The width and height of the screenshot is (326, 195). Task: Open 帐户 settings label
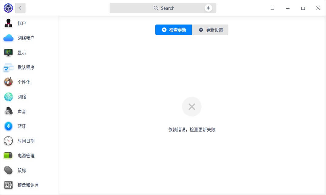click(x=21, y=23)
